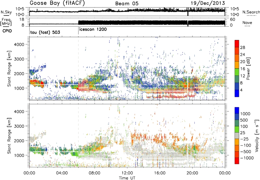Click '4000' tick on power panel range axis

(x=19, y=45)
